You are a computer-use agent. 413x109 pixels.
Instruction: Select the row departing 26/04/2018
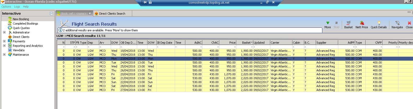coord(235,70)
